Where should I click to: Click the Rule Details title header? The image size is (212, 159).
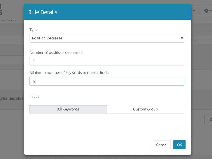coord(43,12)
